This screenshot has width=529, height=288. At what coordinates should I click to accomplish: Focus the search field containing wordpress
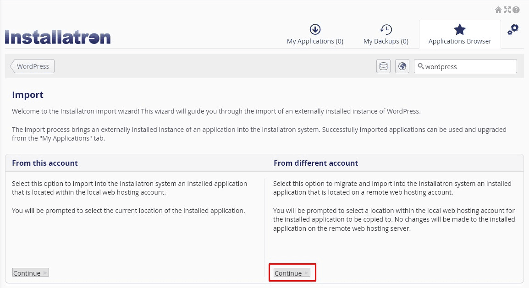pos(465,66)
